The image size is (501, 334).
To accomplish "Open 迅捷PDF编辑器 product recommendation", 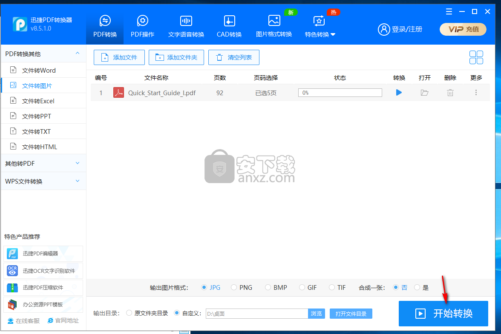I will pyautogui.click(x=43, y=254).
